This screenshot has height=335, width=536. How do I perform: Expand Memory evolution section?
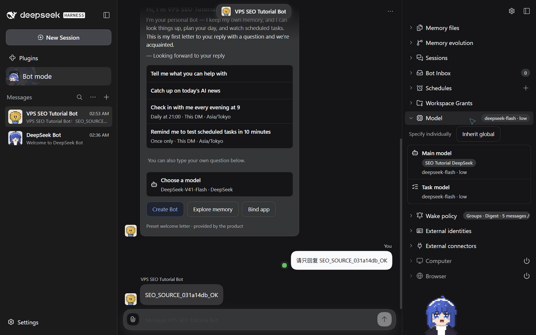(469, 43)
